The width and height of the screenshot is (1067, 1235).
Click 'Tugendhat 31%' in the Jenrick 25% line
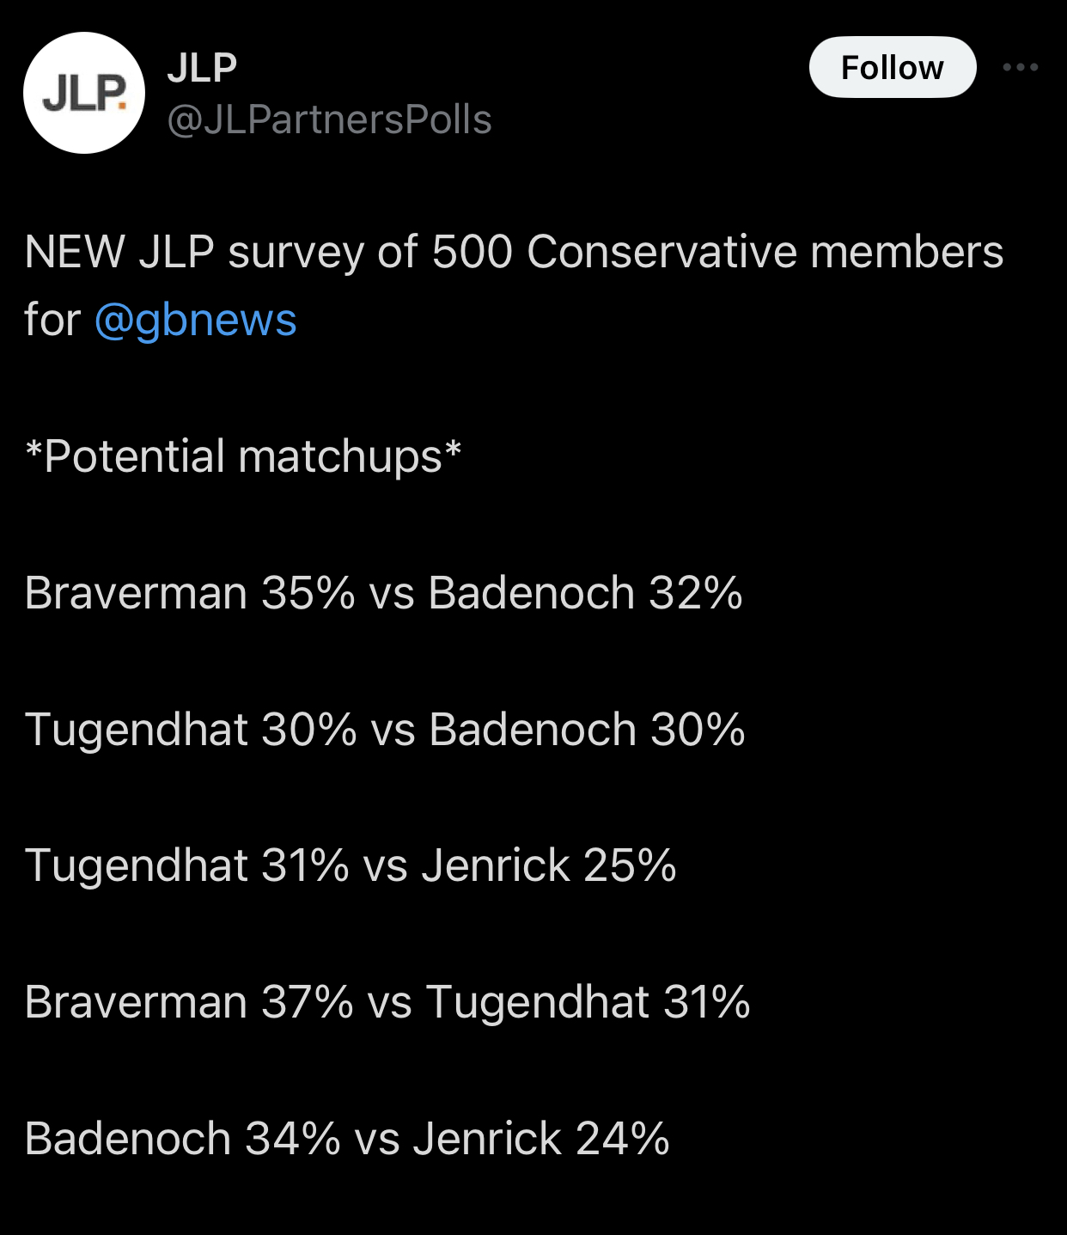187,865
